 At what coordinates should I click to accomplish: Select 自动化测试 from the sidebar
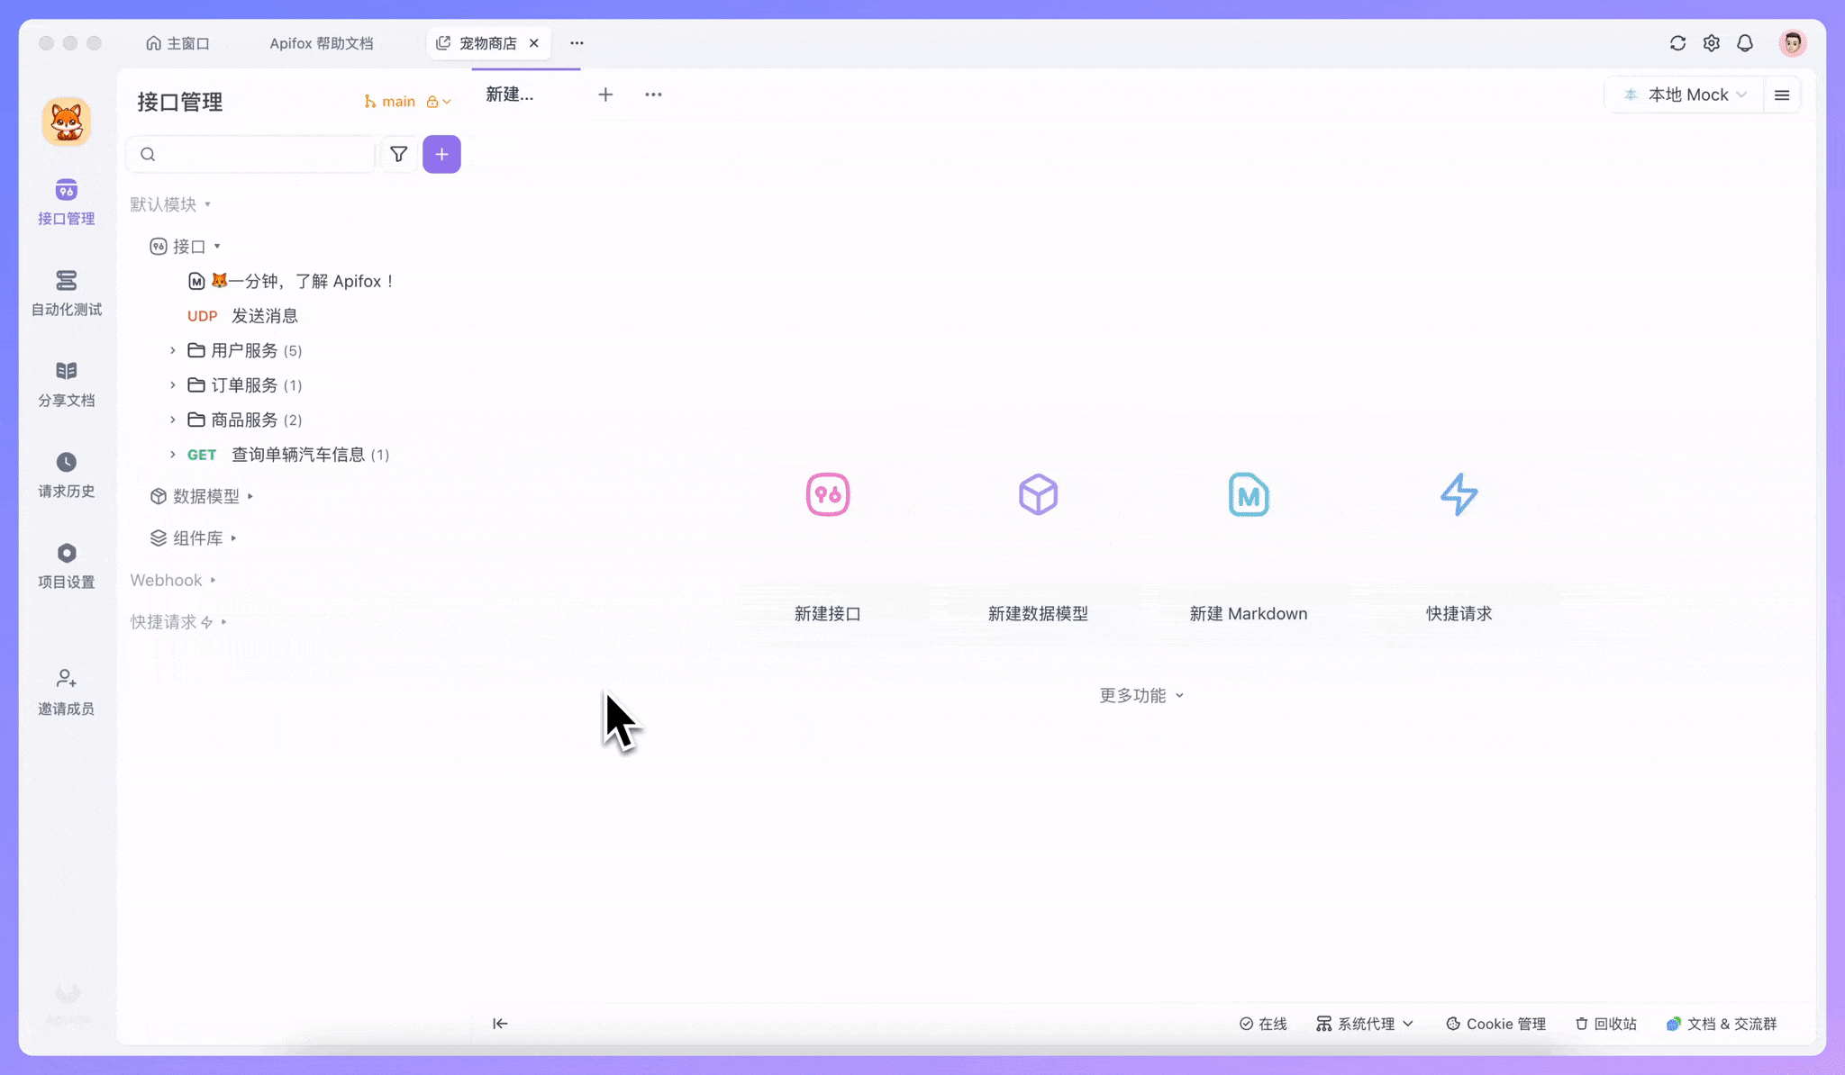66,294
